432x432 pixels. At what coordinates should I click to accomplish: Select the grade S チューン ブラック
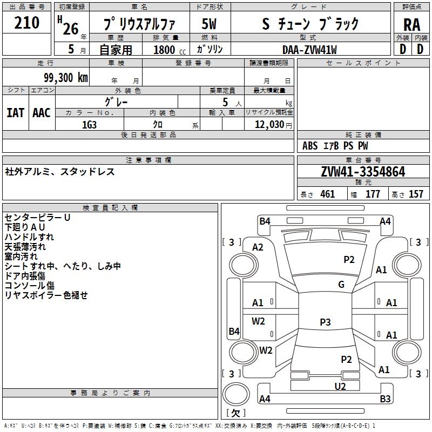(x=310, y=24)
